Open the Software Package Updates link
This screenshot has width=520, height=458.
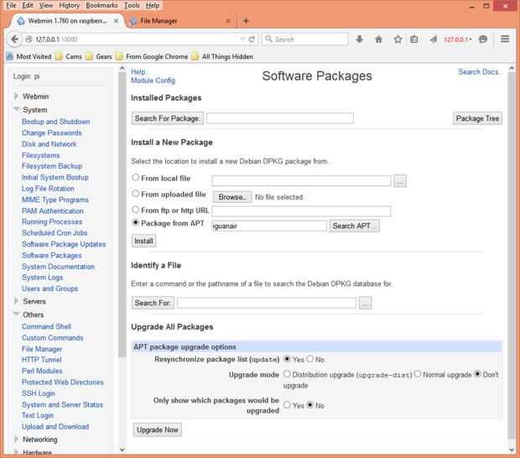pyautogui.click(x=64, y=244)
